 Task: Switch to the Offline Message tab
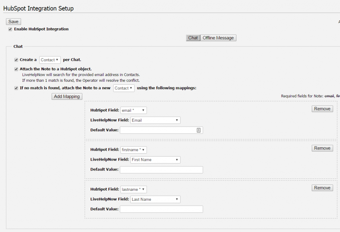click(218, 38)
